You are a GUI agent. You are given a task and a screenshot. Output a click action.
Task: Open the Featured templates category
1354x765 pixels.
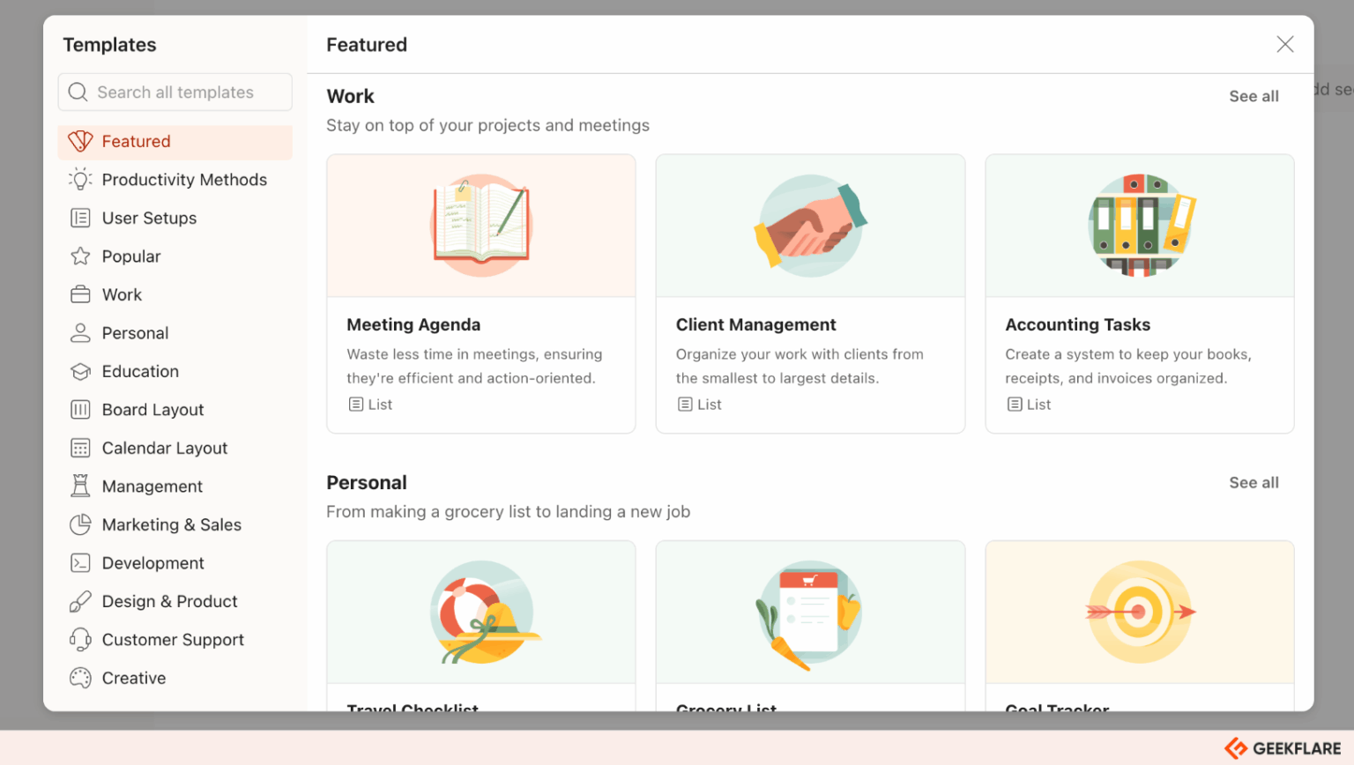tap(137, 141)
